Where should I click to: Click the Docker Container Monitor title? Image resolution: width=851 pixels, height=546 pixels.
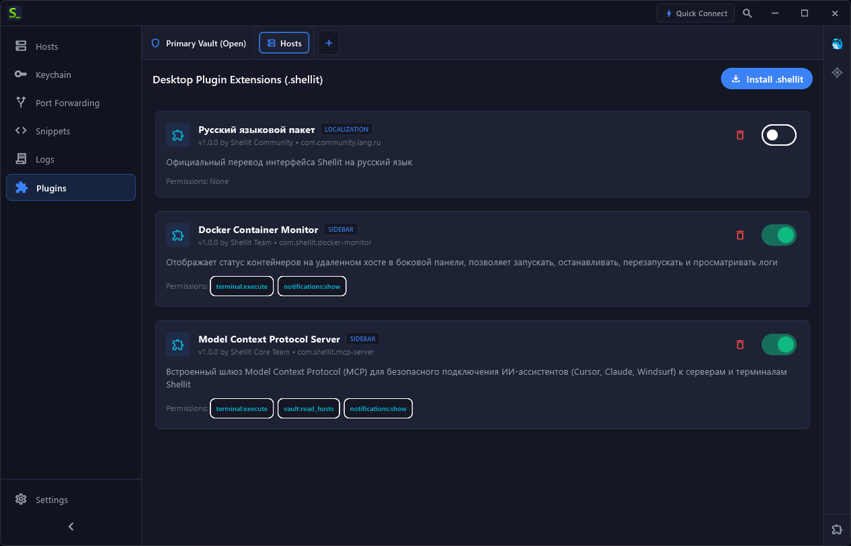258,230
